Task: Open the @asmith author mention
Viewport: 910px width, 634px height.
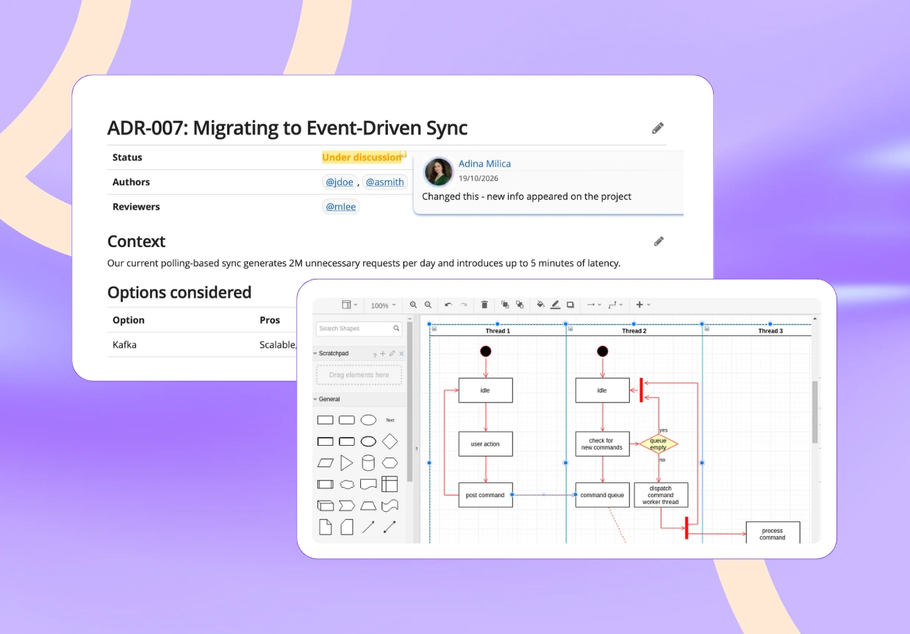Action: click(384, 182)
